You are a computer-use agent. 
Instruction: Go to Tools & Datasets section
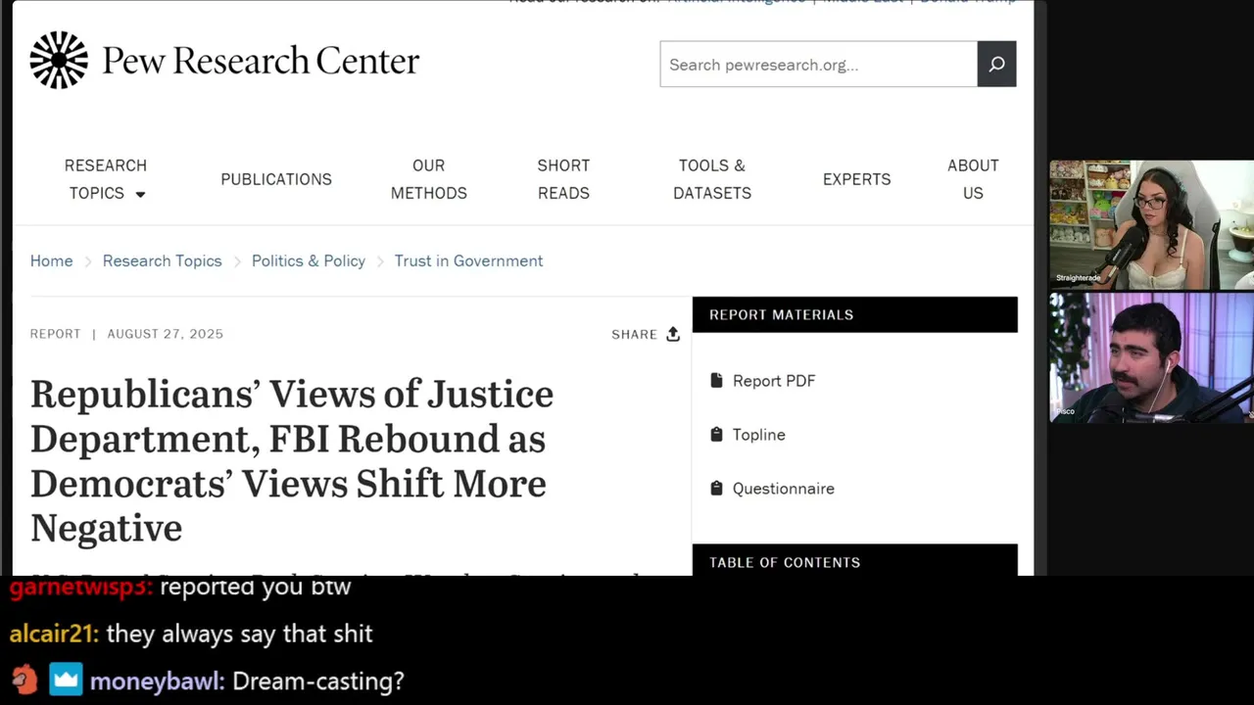pos(712,179)
